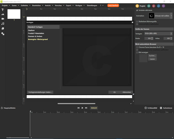Expand the Bearbeiten menu arrow
Viewport: 174px width, 139px height.
43,6
